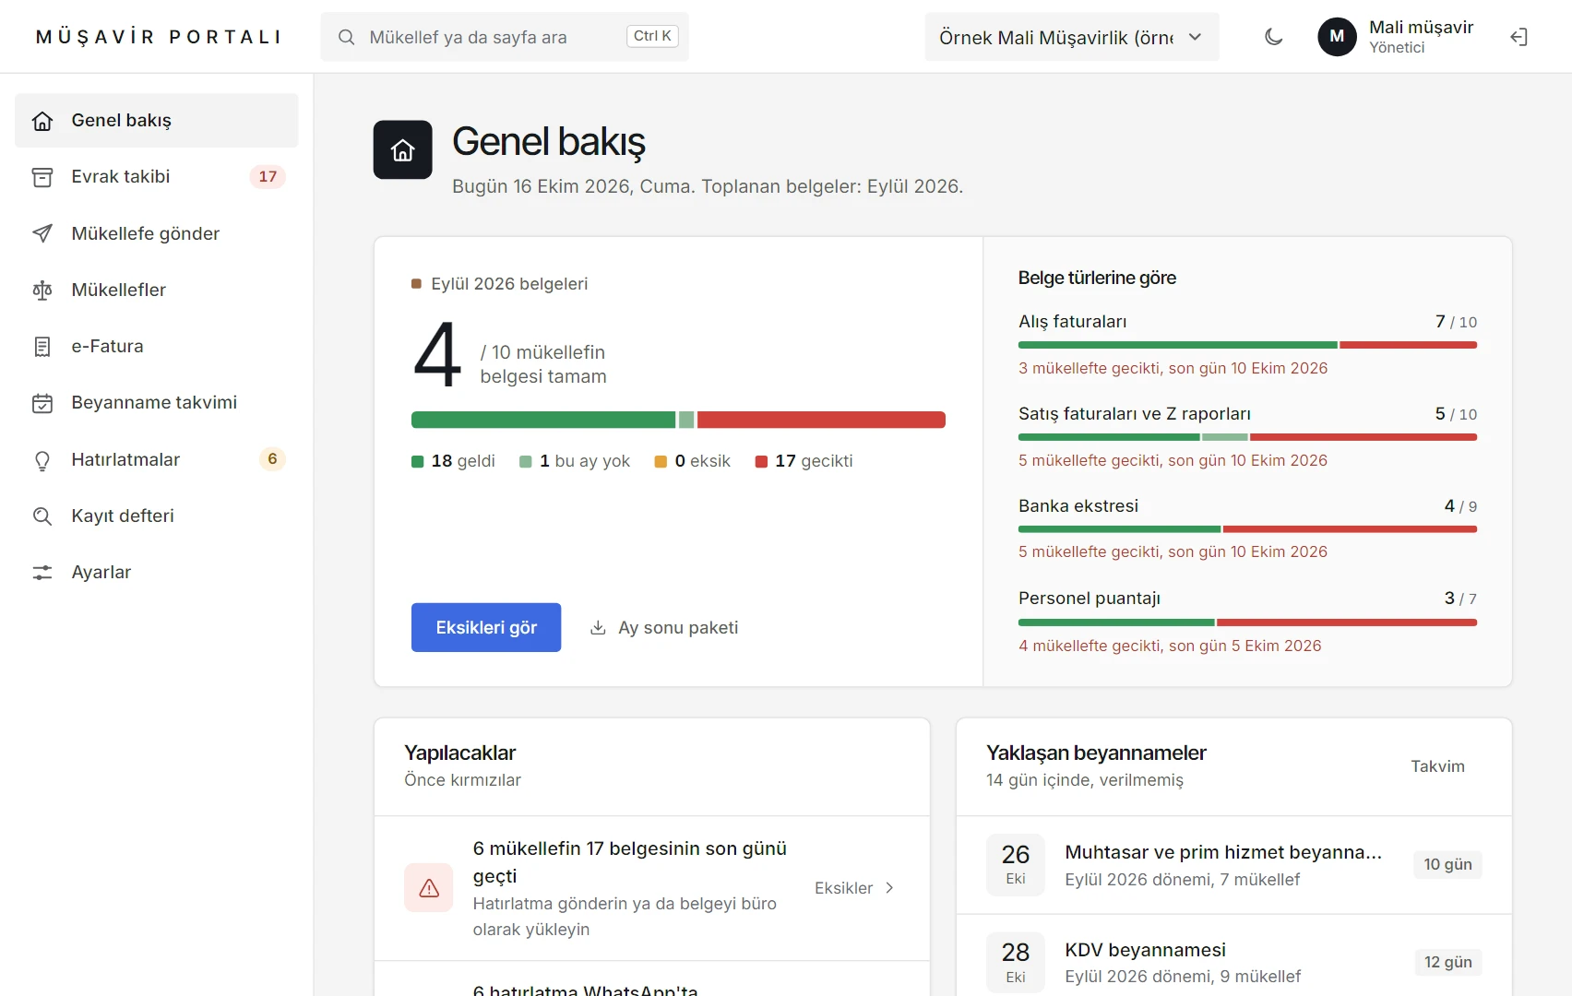Click the logout icon in header
Image resolution: width=1572 pixels, height=996 pixels.
(1518, 37)
